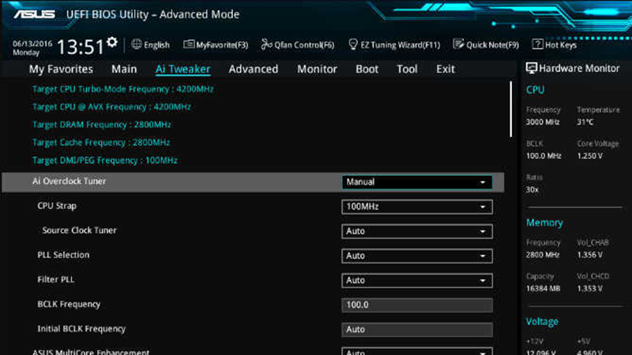This screenshot has height=355, width=632.
Task: Click the Memory section heading
Action: pos(544,222)
